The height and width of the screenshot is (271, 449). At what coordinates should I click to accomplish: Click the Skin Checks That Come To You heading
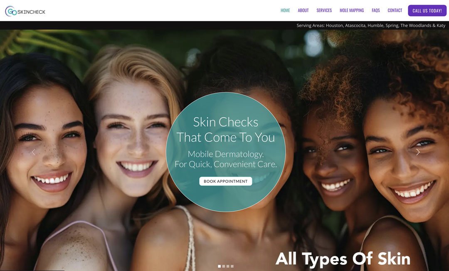tap(226, 130)
